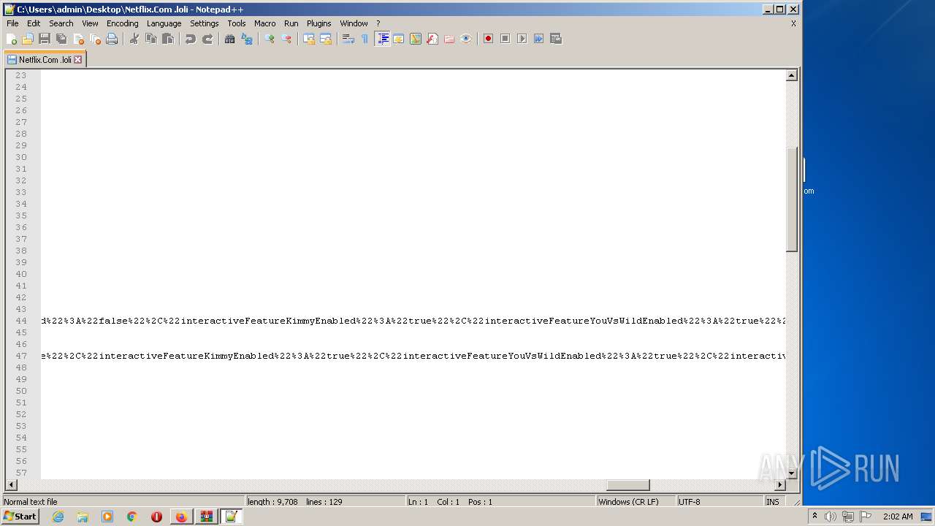Image resolution: width=935 pixels, height=526 pixels.
Task: Open the Plugins menu
Action: tap(319, 23)
